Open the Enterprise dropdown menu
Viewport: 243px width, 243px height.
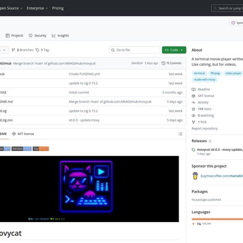point(37,8)
